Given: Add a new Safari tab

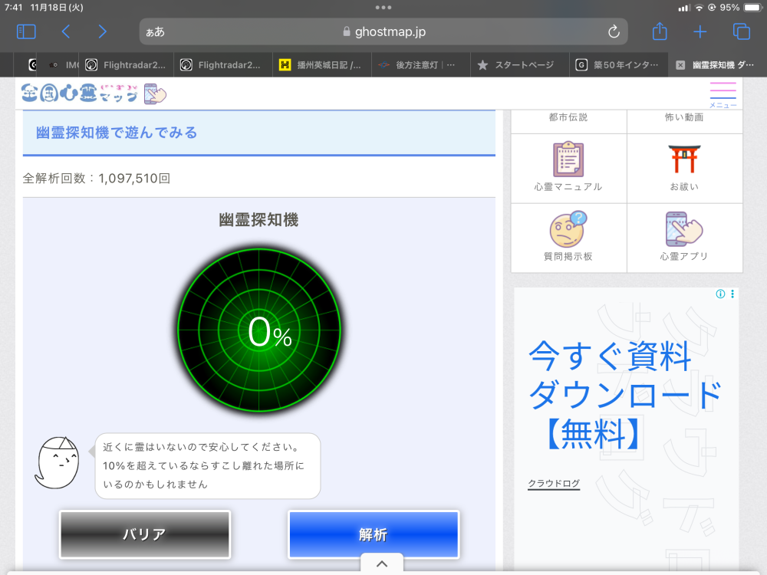Looking at the screenshot, I should (x=700, y=31).
